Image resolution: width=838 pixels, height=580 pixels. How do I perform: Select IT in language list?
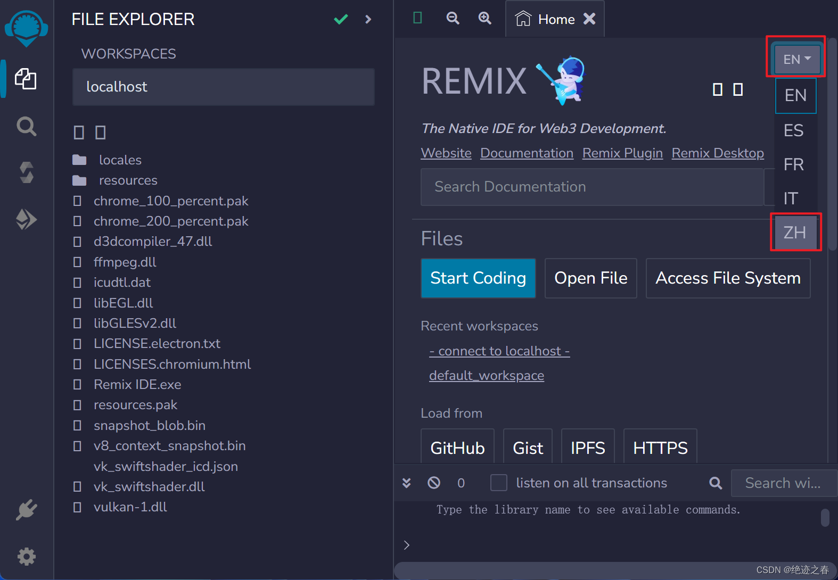(x=791, y=198)
